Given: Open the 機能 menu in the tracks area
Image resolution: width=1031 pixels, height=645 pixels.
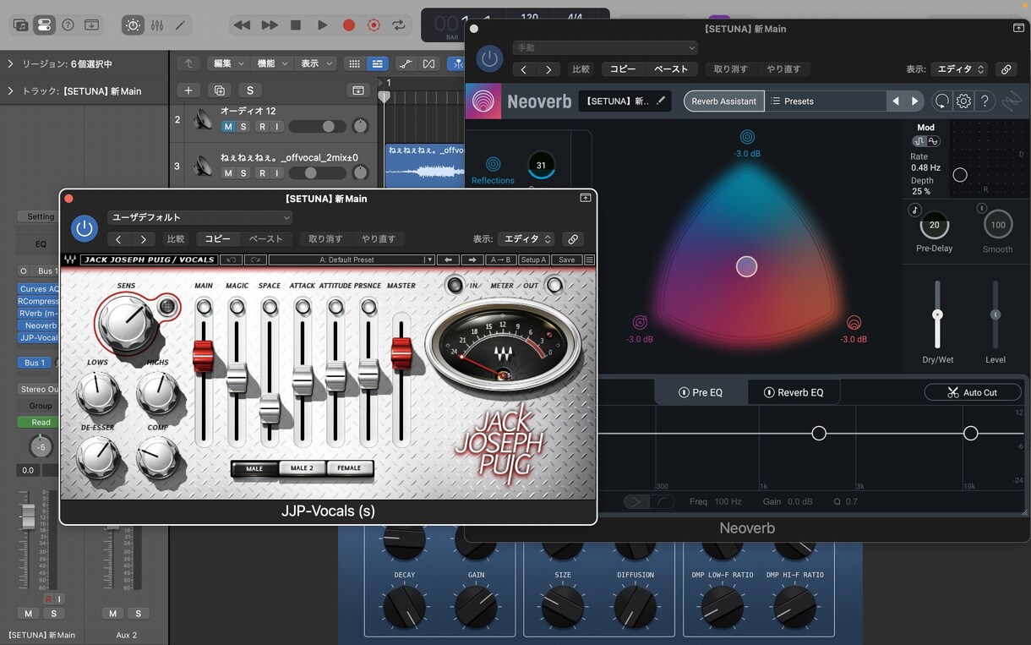Looking at the screenshot, I should point(271,64).
